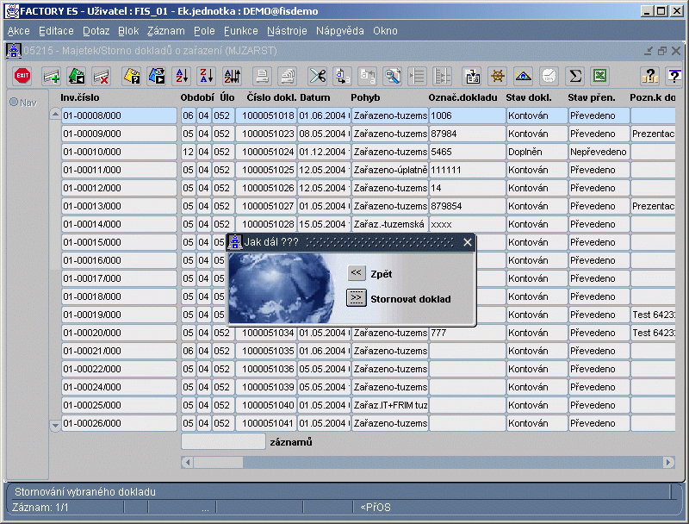Screen dimensions: 689x524
Task: Click the Sigma sum icon
Action: (x=574, y=76)
